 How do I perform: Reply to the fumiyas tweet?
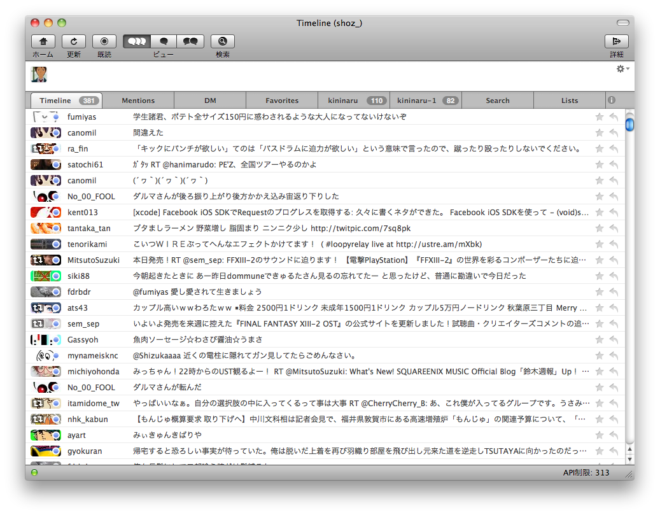614,117
